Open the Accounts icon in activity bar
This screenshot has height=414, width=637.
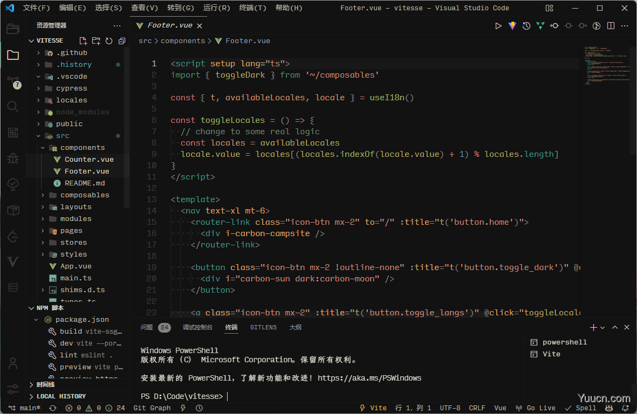(x=13, y=363)
